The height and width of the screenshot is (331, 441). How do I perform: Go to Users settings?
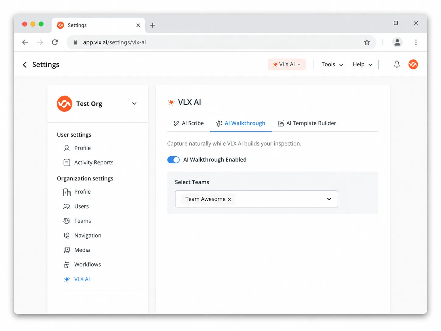(x=76, y=206)
